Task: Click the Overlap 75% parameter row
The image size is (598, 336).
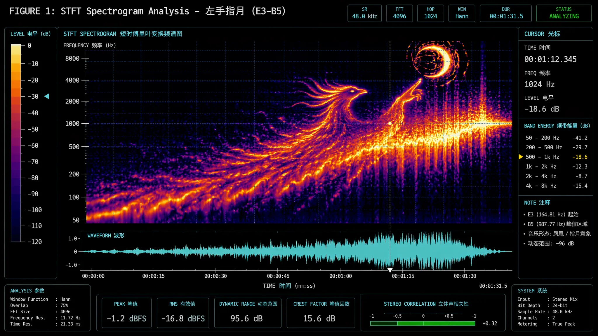Action: tap(39, 305)
